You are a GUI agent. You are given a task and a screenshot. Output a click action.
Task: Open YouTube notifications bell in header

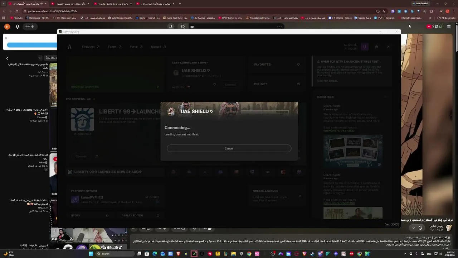point(17,27)
